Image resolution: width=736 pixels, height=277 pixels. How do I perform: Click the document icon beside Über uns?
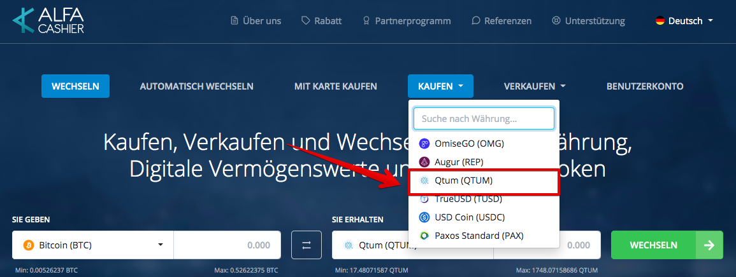point(235,20)
